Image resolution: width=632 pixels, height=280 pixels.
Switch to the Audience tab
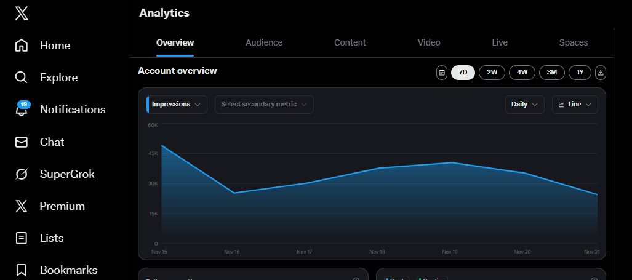[x=264, y=42]
